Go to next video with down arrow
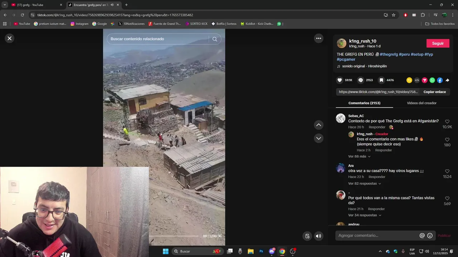Screen dimensions: 458x257 [x=318, y=138]
